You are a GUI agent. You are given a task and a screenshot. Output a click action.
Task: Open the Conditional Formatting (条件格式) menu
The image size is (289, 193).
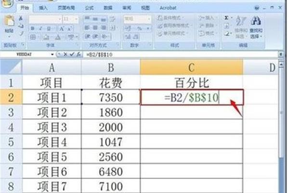[x=171, y=18]
